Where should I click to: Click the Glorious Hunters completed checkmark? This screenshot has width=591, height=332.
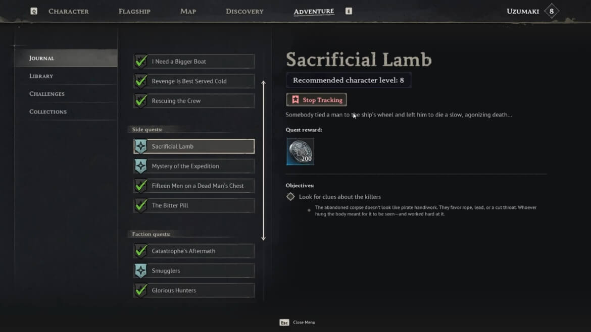(141, 291)
